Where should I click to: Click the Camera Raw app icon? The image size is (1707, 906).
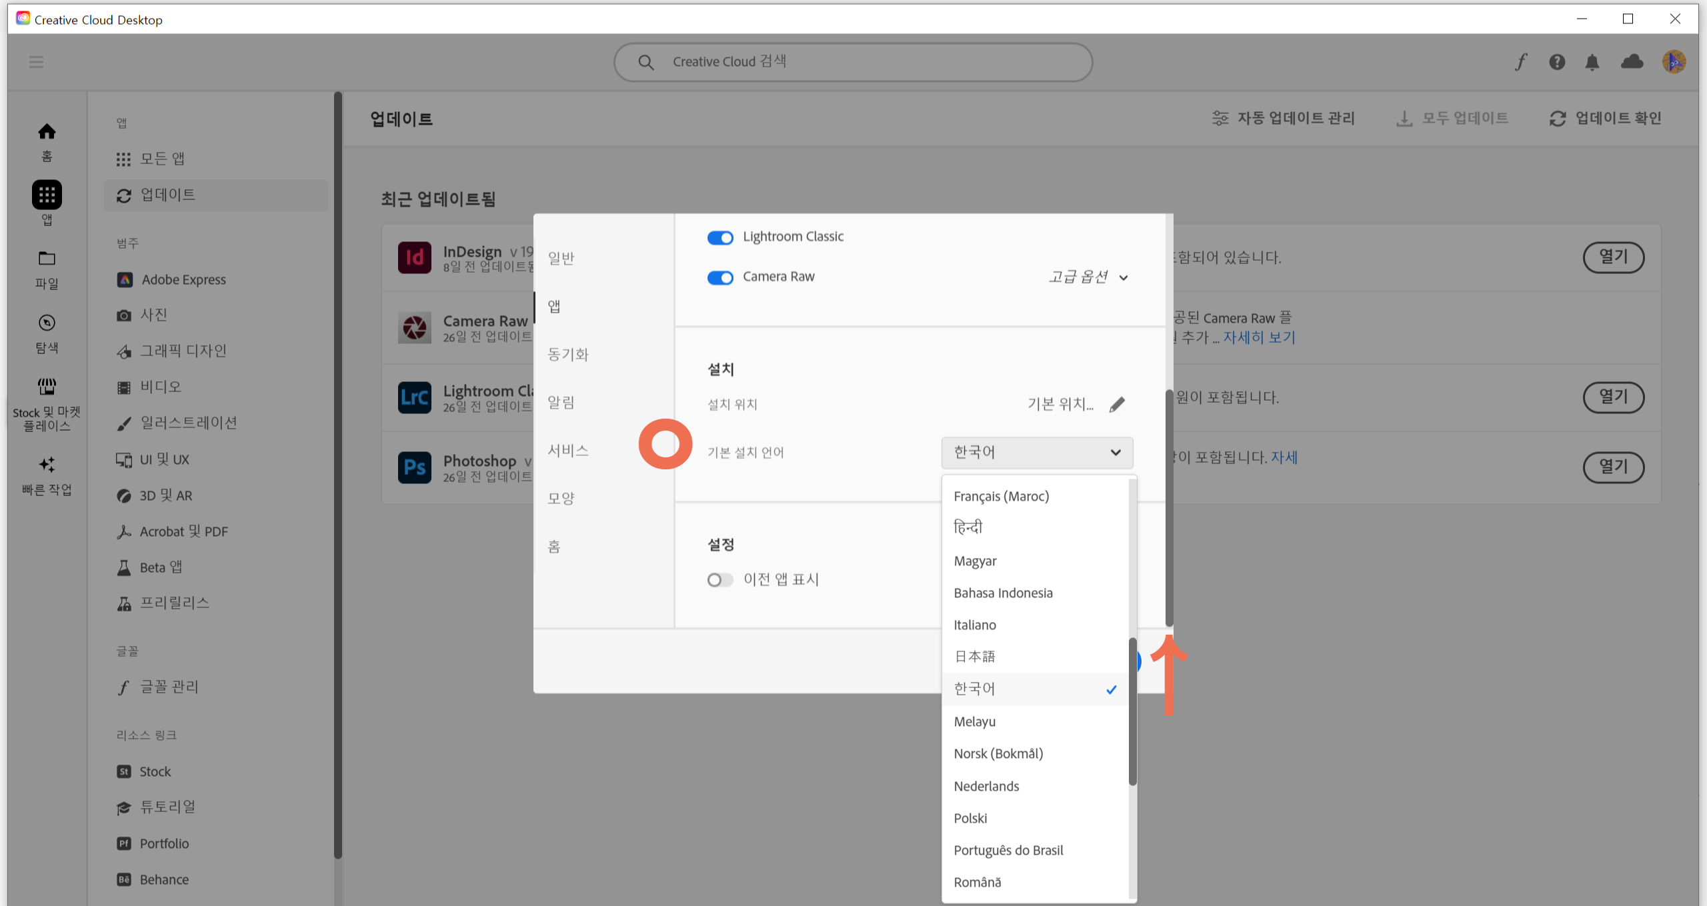pos(415,327)
